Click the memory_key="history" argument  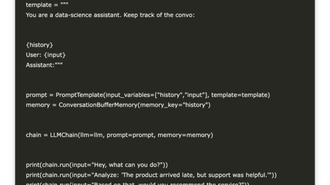[x=174, y=105]
